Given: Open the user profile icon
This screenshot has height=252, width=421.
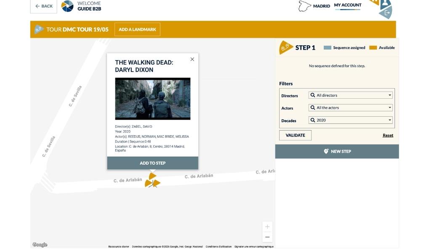Looking at the screenshot, I should (385, 3).
